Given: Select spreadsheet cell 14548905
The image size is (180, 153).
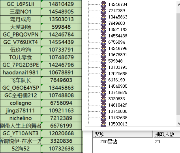Looking at the screenshot, I should (x=61, y=12).
